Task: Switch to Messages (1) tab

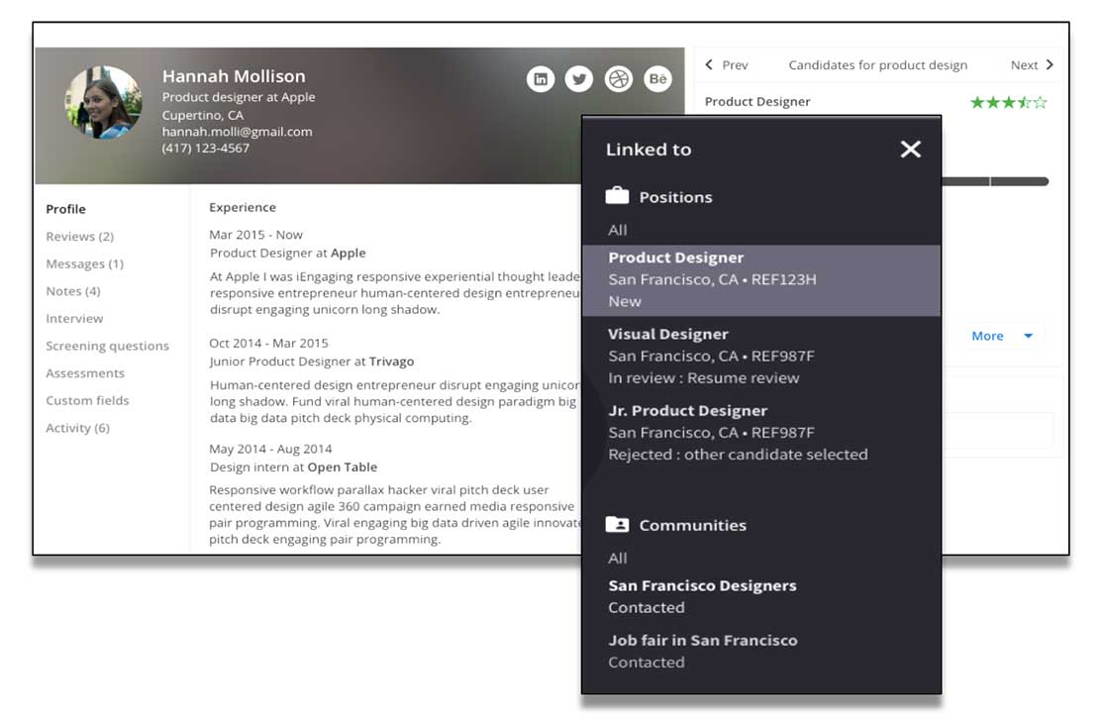Action: [x=84, y=264]
